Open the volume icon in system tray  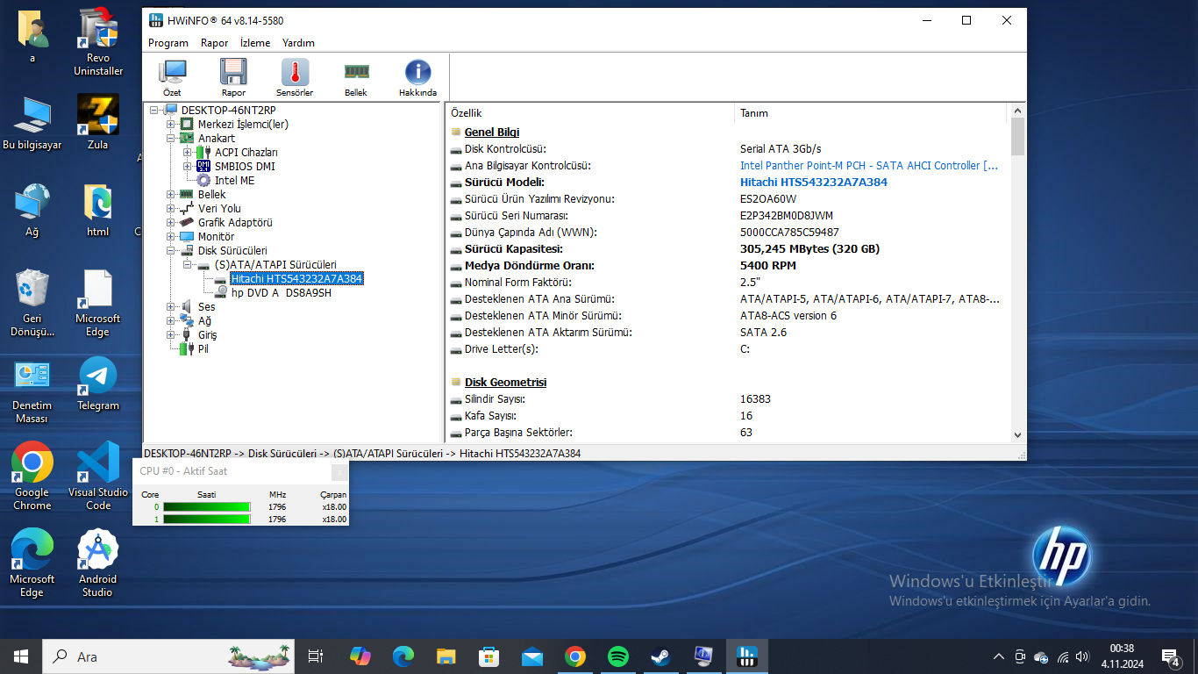[1082, 656]
